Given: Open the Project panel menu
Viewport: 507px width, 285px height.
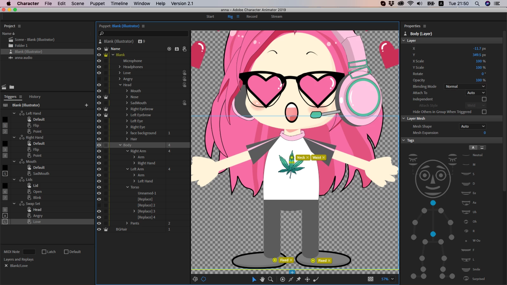Looking at the screenshot, I should [x=19, y=26].
